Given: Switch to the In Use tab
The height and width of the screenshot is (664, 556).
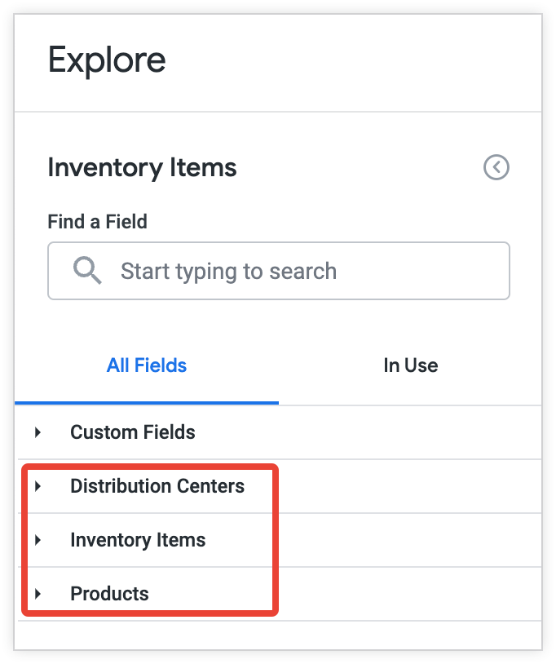Looking at the screenshot, I should [x=411, y=365].
